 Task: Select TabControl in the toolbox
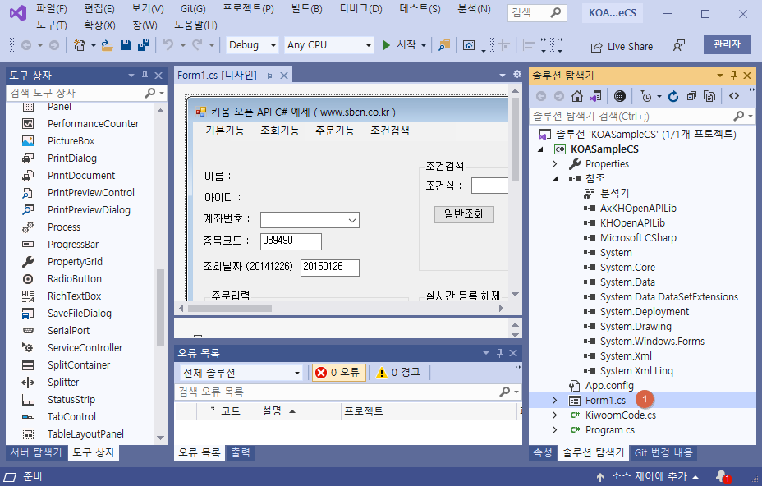click(x=71, y=417)
